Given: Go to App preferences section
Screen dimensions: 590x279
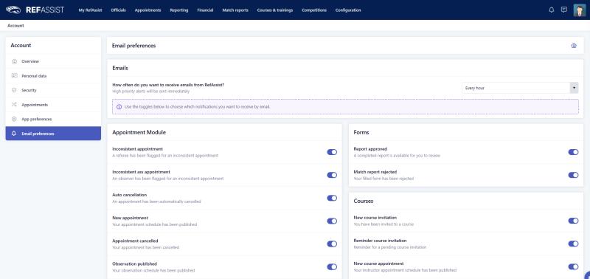Looking at the screenshot, I should [x=53, y=119].
